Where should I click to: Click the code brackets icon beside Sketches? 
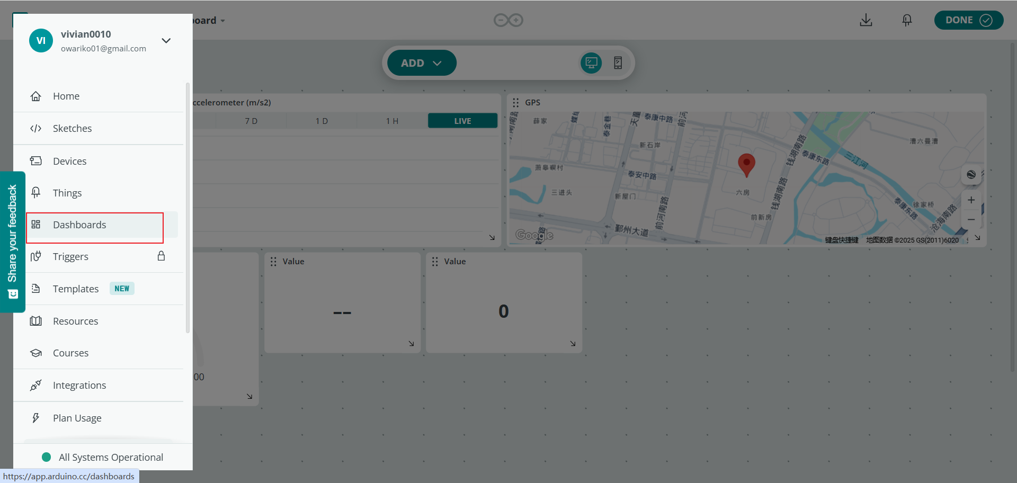click(x=35, y=128)
